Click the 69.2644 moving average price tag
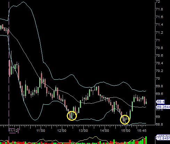This screenshot has width=170, height=144. coord(163,107)
